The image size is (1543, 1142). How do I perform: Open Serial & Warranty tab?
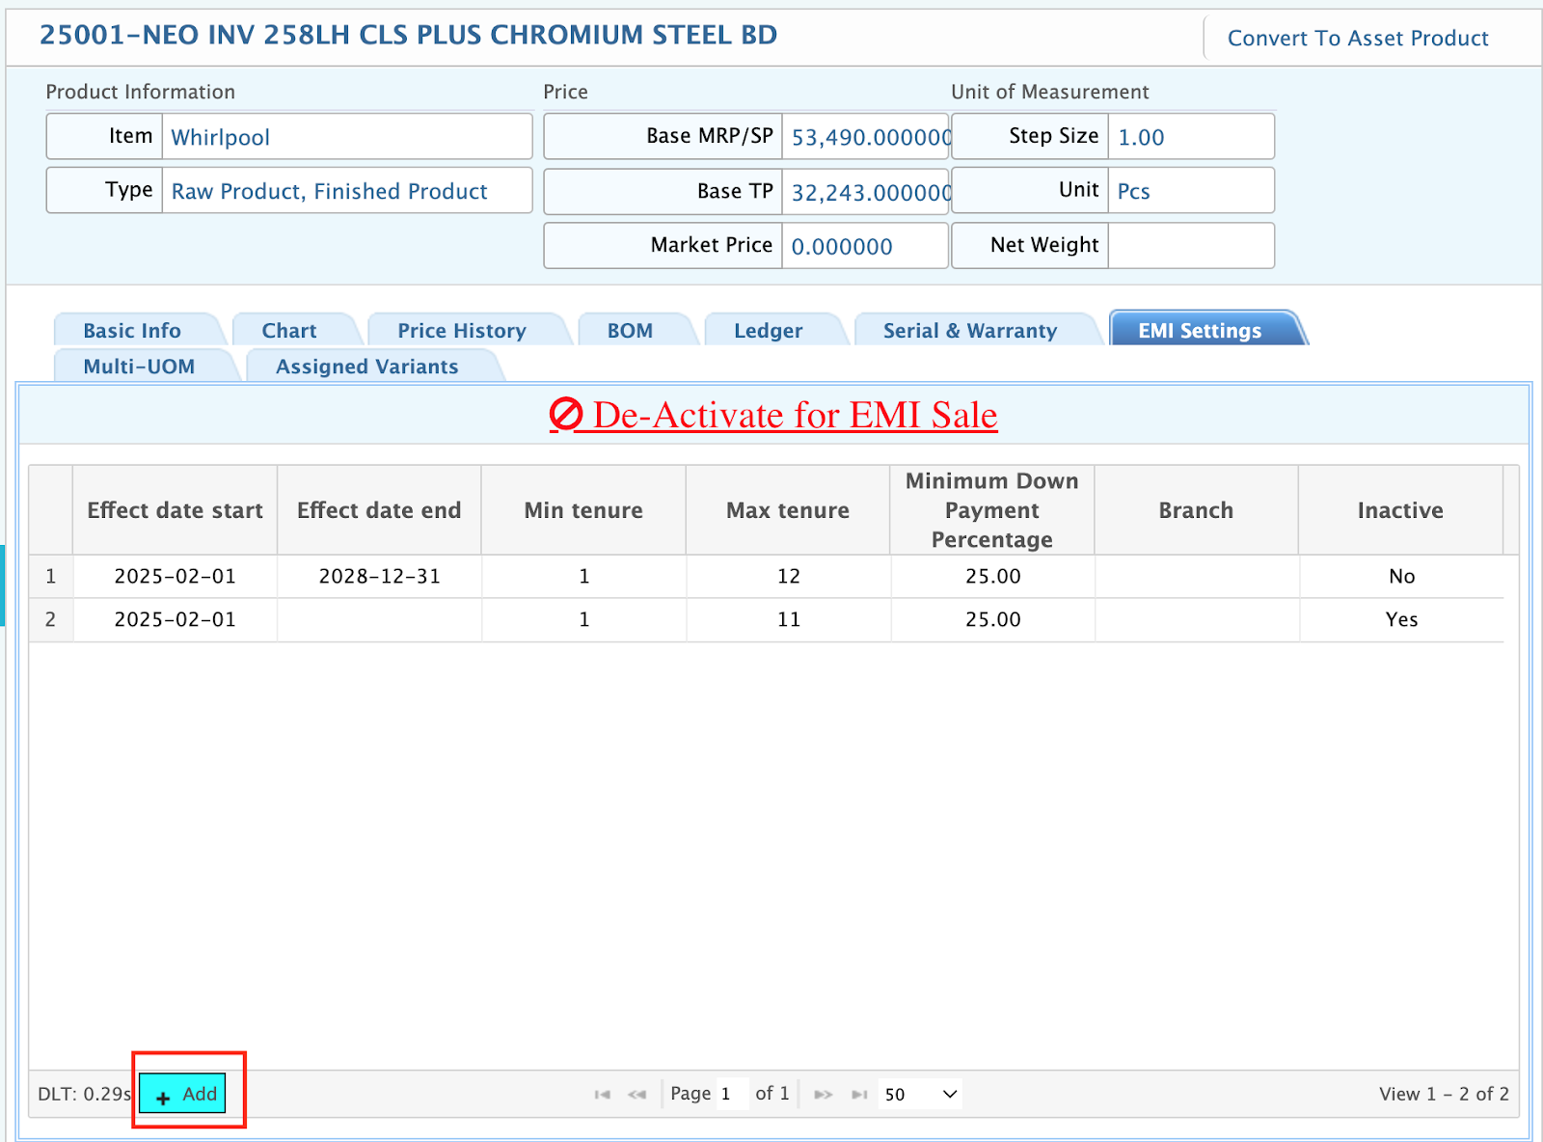coord(969,331)
